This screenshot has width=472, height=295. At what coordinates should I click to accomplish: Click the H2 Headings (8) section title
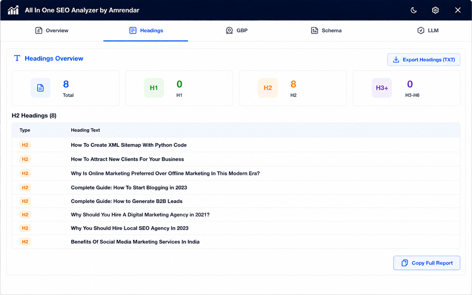click(34, 115)
